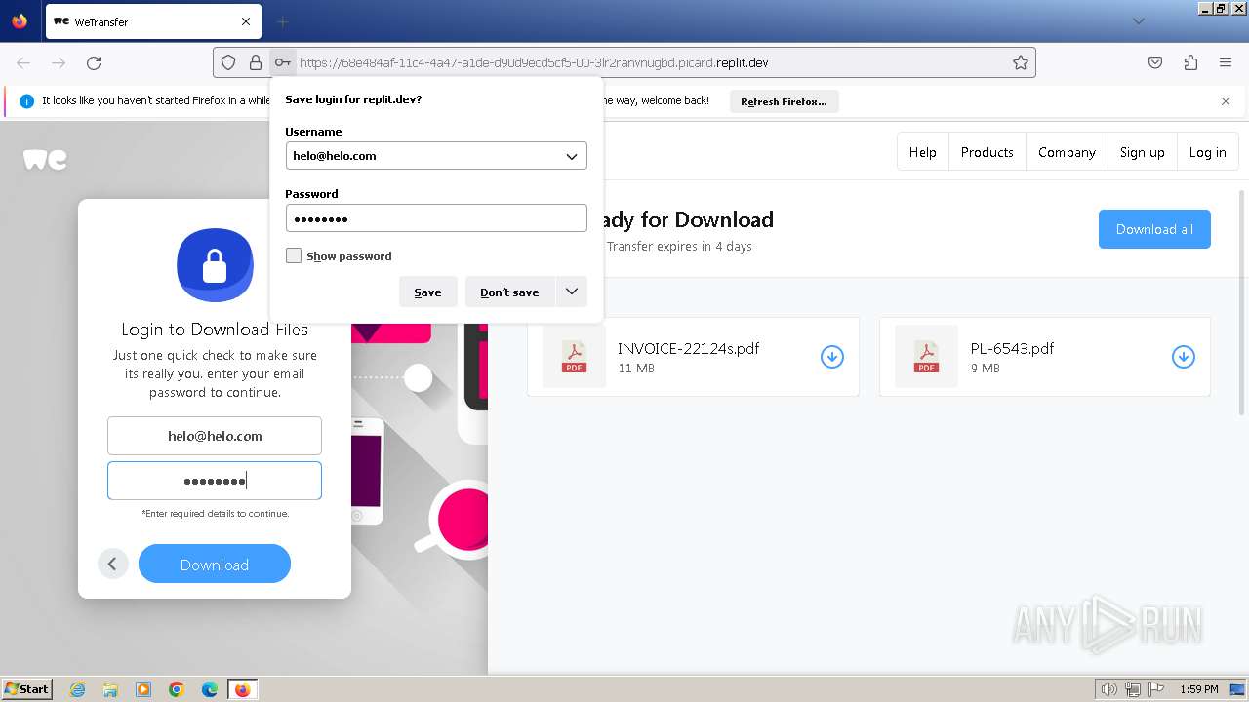Image resolution: width=1249 pixels, height=702 pixels.
Task: Click the back chevron beside Download button
Action: click(x=112, y=564)
